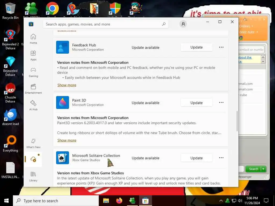
Task: Click the Microsoft Solitaire Collection app icon
Action: (63, 158)
